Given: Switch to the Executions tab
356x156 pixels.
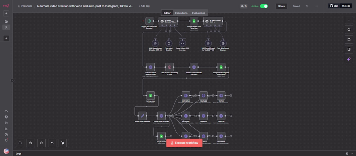Looking at the screenshot, I should (181, 13).
